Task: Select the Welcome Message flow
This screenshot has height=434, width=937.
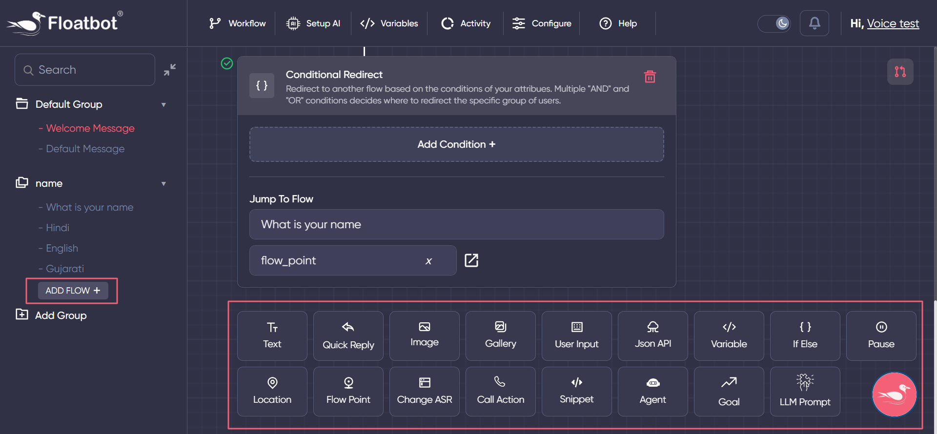Action: click(x=90, y=128)
